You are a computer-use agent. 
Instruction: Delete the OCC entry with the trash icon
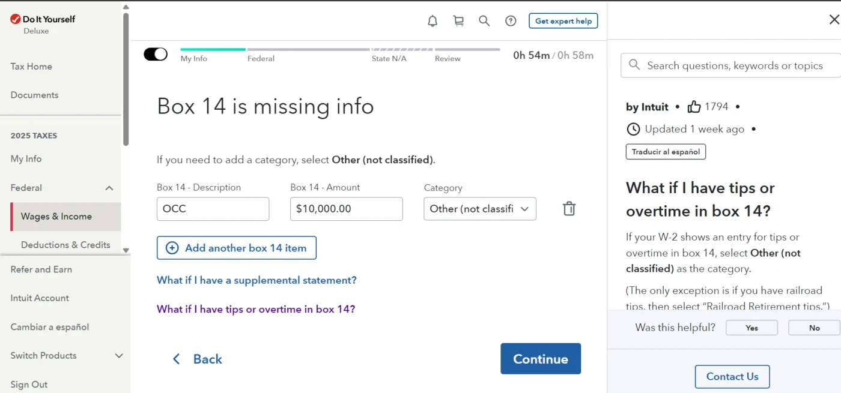(x=568, y=208)
